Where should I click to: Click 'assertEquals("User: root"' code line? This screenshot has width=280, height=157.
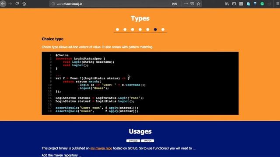coord(97,108)
